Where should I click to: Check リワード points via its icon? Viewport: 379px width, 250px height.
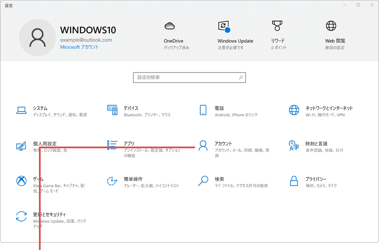(277, 26)
